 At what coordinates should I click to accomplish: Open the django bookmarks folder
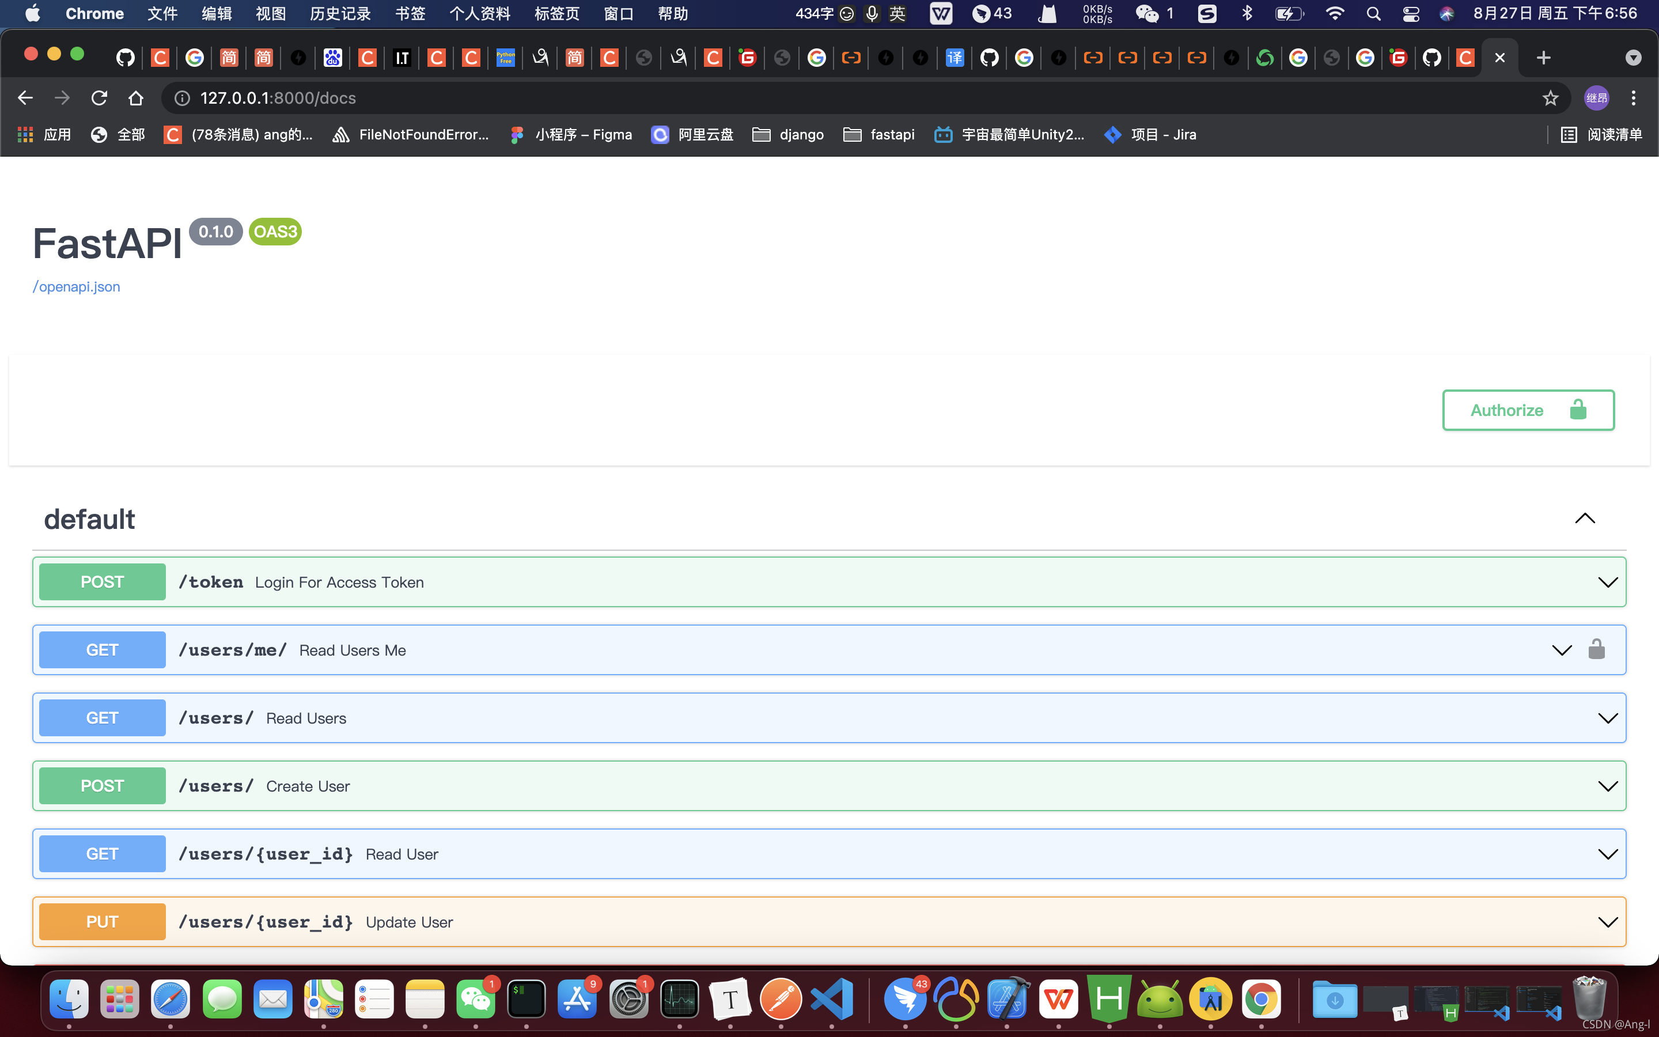[787, 134]
